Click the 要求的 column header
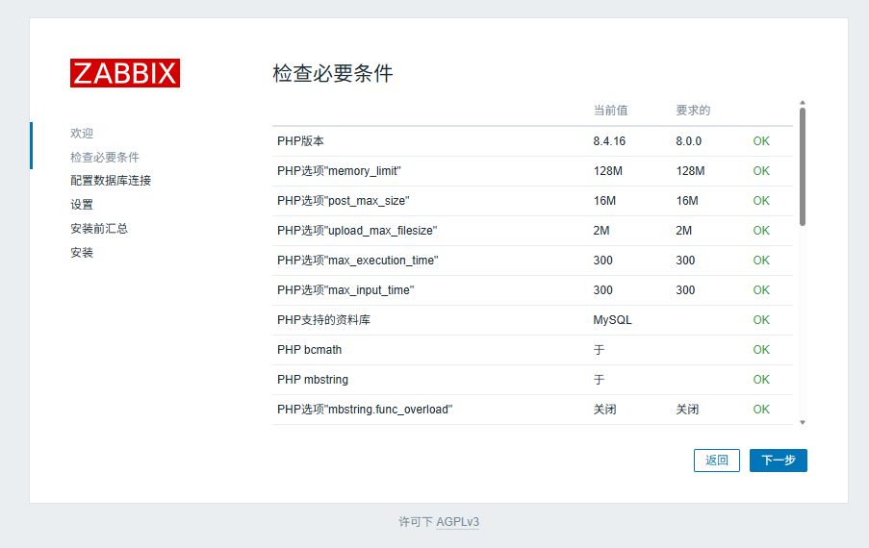 (693, 111)
